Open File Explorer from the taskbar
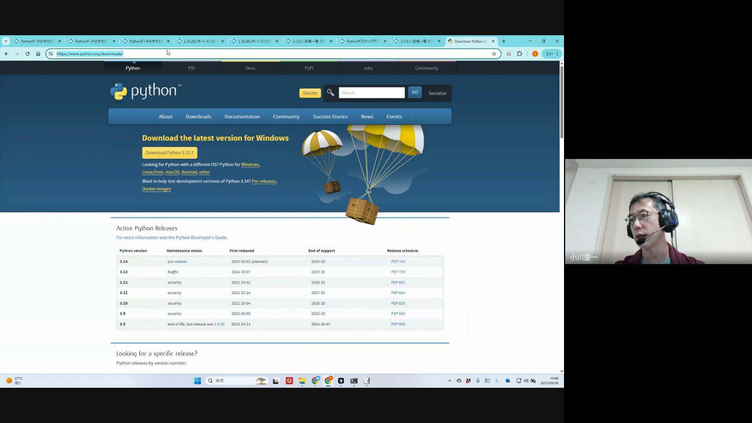 click(302, 381)
